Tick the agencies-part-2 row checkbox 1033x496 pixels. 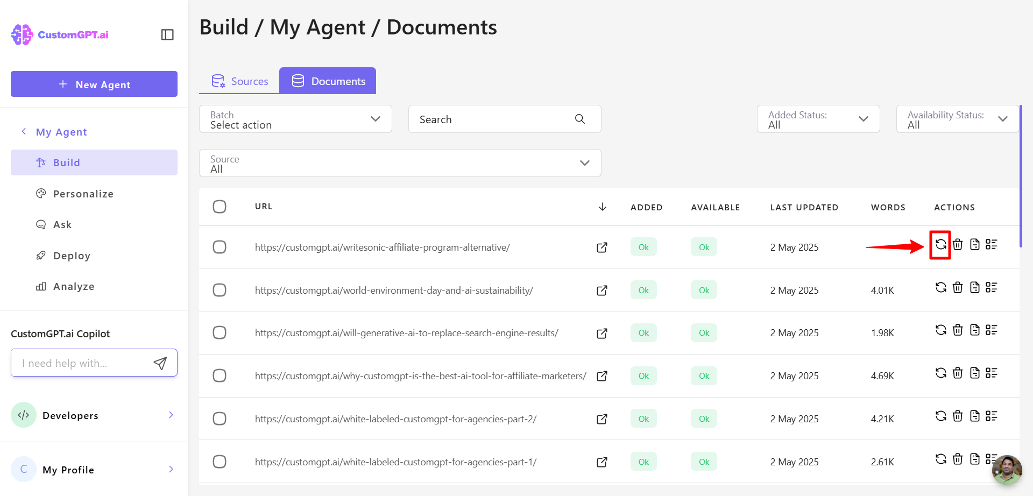[220, 419]
